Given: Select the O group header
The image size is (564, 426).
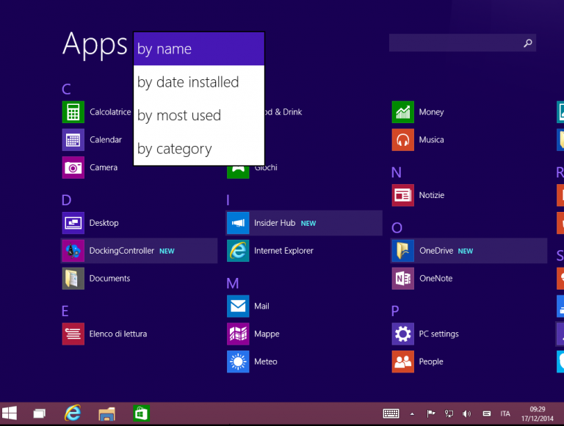Looking at the screenshot, I should tap(397, 228).
